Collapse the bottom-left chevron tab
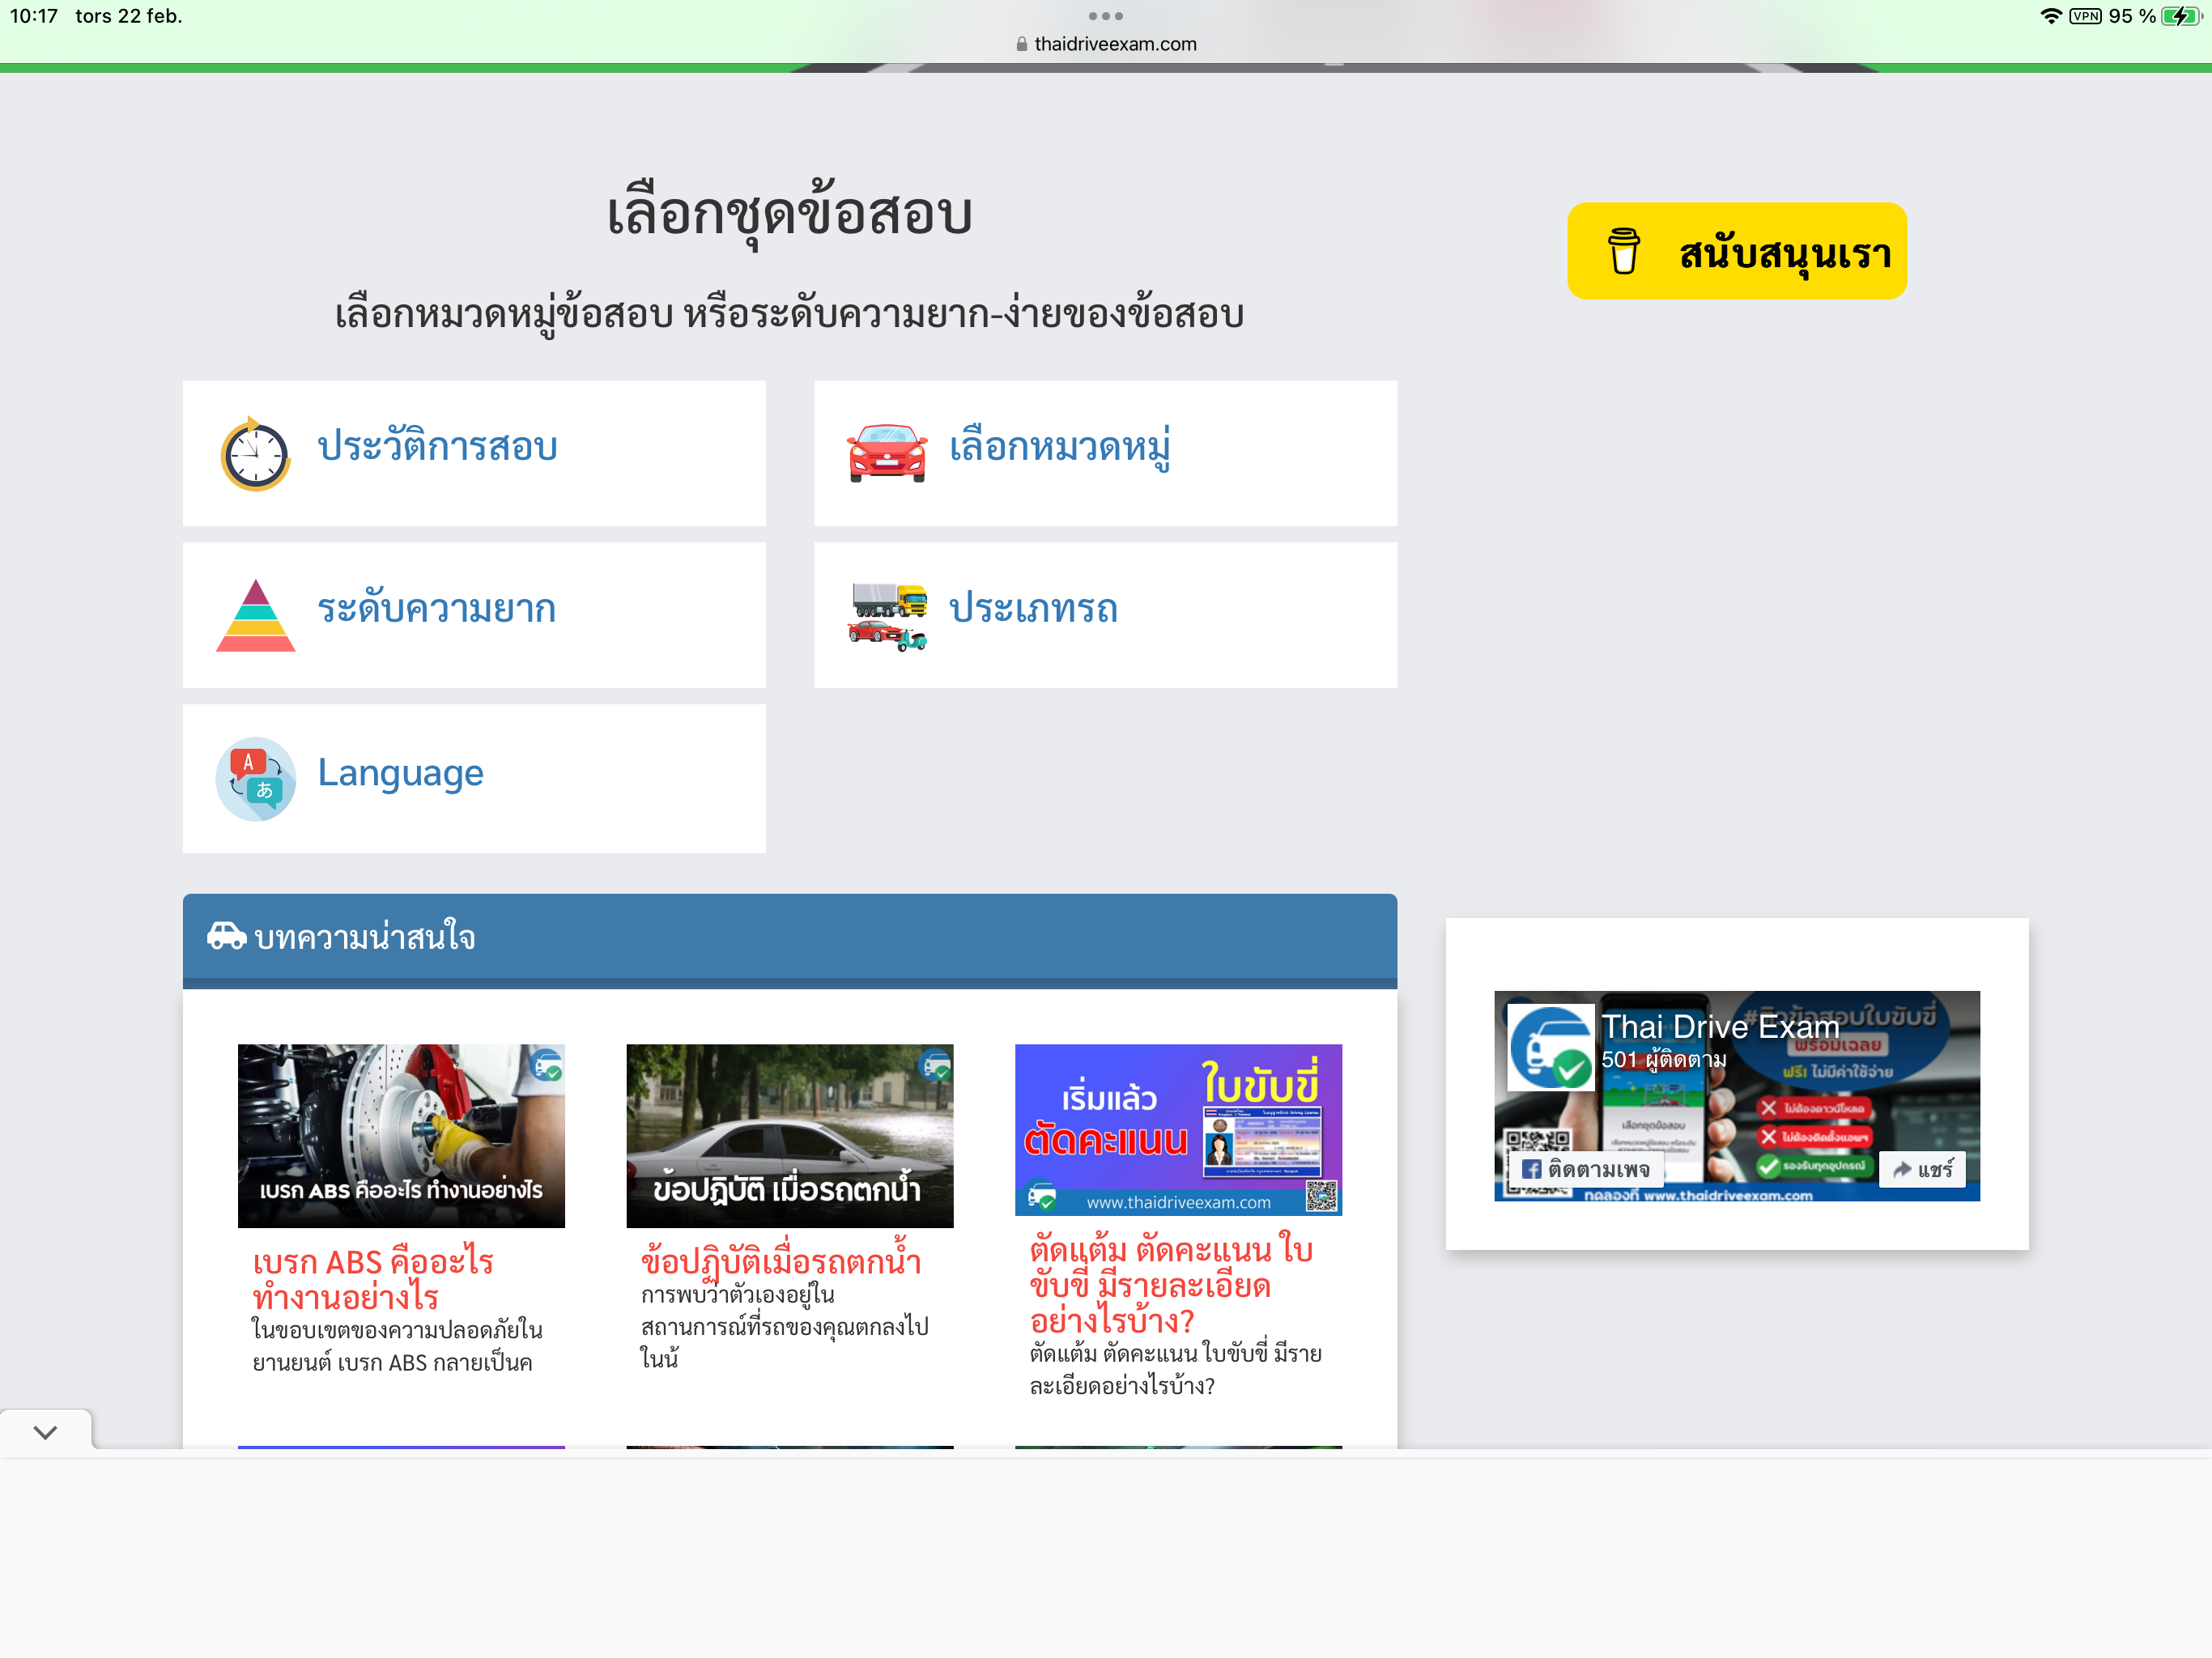Screen dimensions: 2212x1658 point(45,1431)
